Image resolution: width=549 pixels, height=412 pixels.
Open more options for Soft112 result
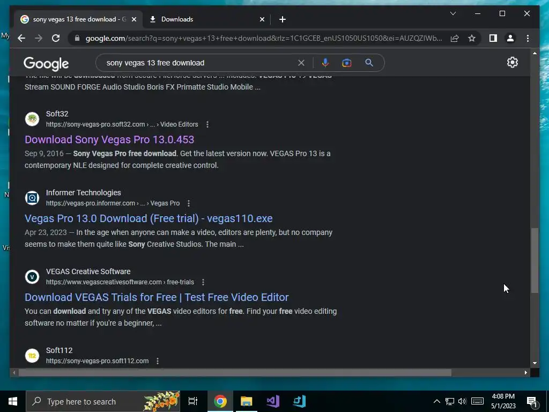coord(158,361)
